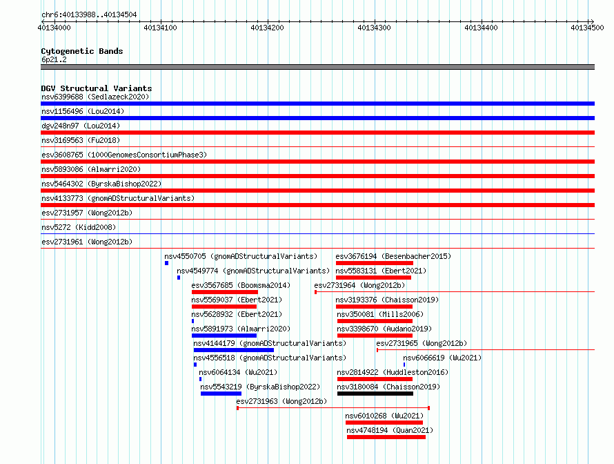This screenshot has width=614, height=464.
Task: Open nsv4556518 (gnomADStructuralVariants) label
Action: point(270,358)
